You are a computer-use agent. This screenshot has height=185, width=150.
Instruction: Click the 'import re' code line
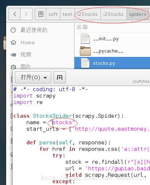28,103
